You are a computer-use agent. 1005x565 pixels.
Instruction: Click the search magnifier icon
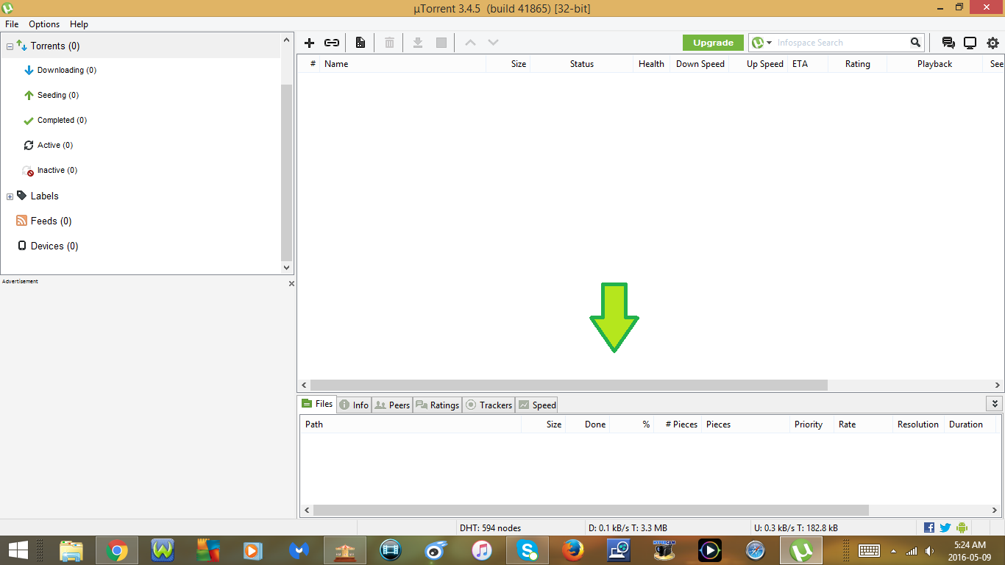pos(915,43)
